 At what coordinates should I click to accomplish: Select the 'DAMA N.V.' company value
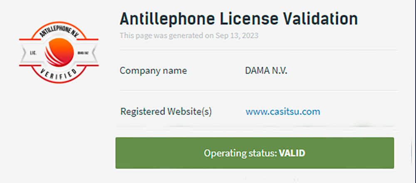pos(266,71)
